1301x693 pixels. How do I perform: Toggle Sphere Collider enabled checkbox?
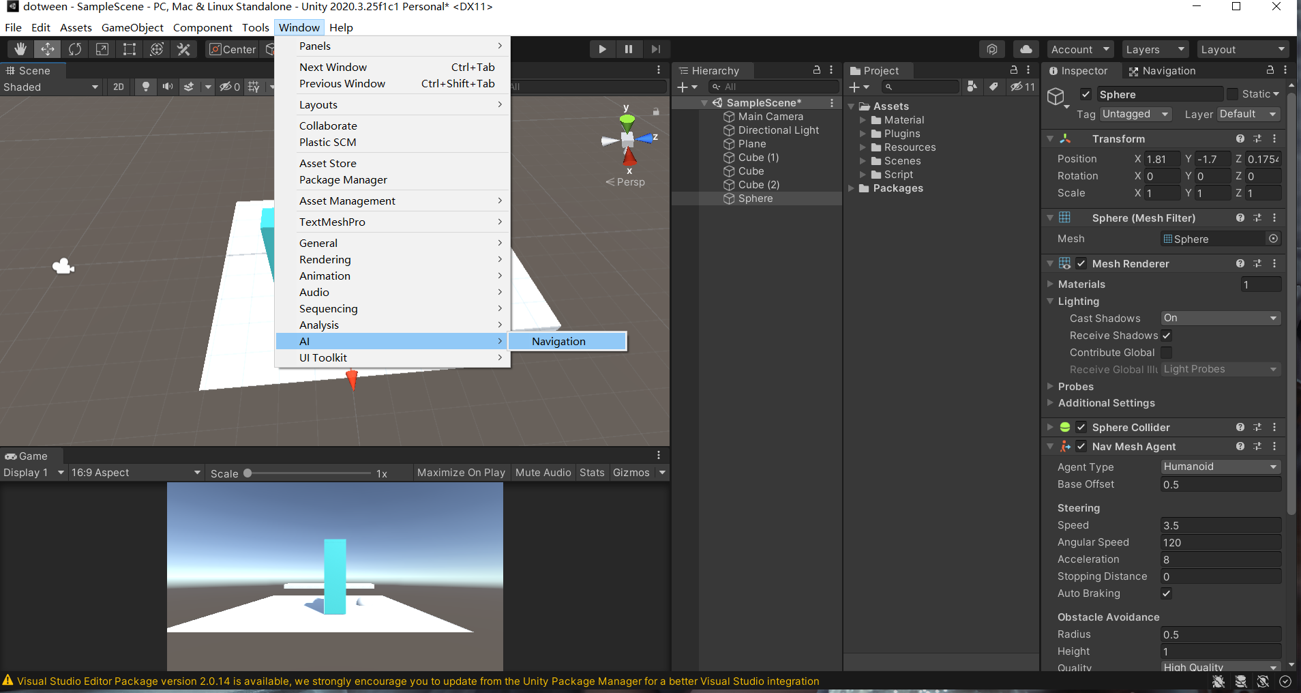point(1081,427)
